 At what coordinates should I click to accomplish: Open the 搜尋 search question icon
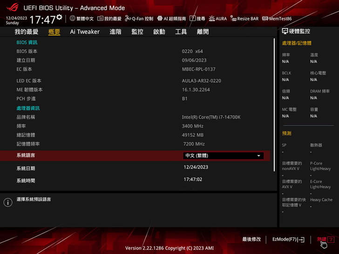[x=197, y=19]
